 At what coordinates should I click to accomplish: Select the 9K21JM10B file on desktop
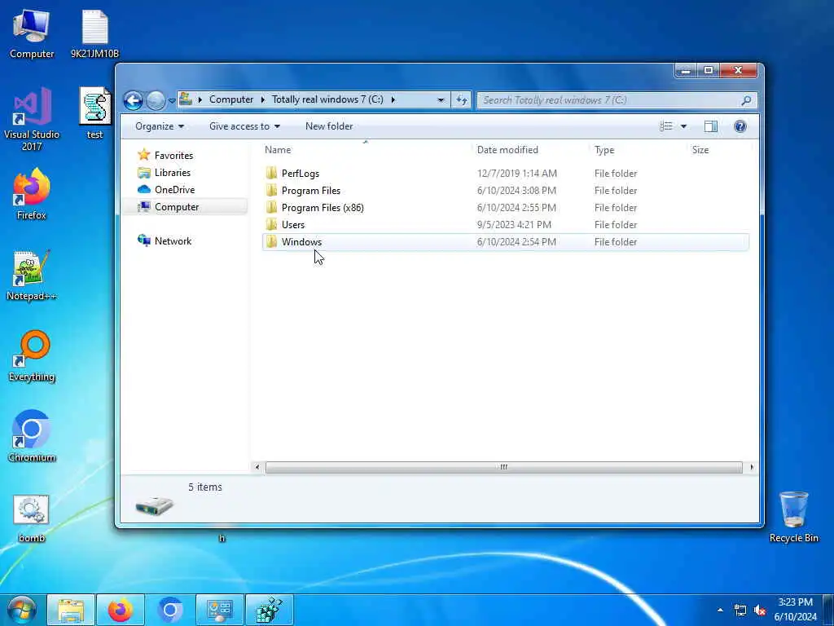(x=94, y=33)
